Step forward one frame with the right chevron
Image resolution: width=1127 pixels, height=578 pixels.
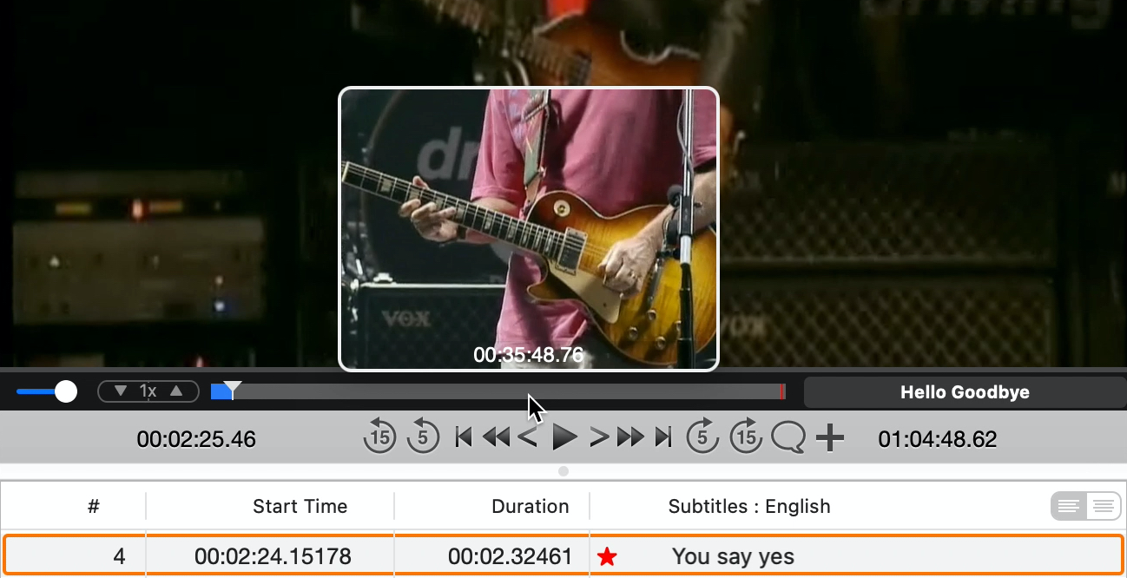[599, 437]
